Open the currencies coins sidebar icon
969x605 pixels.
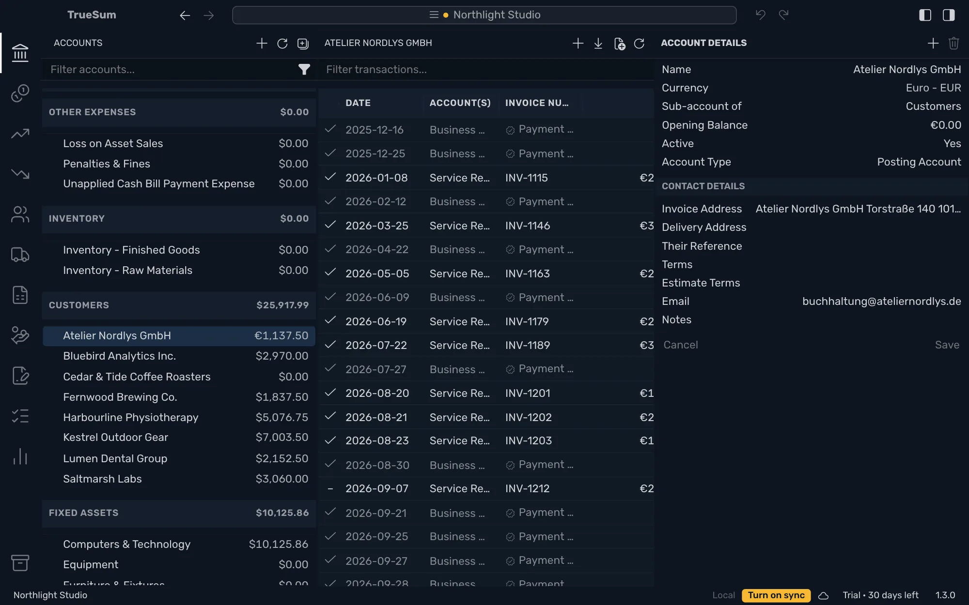click(x=20, y=93)
